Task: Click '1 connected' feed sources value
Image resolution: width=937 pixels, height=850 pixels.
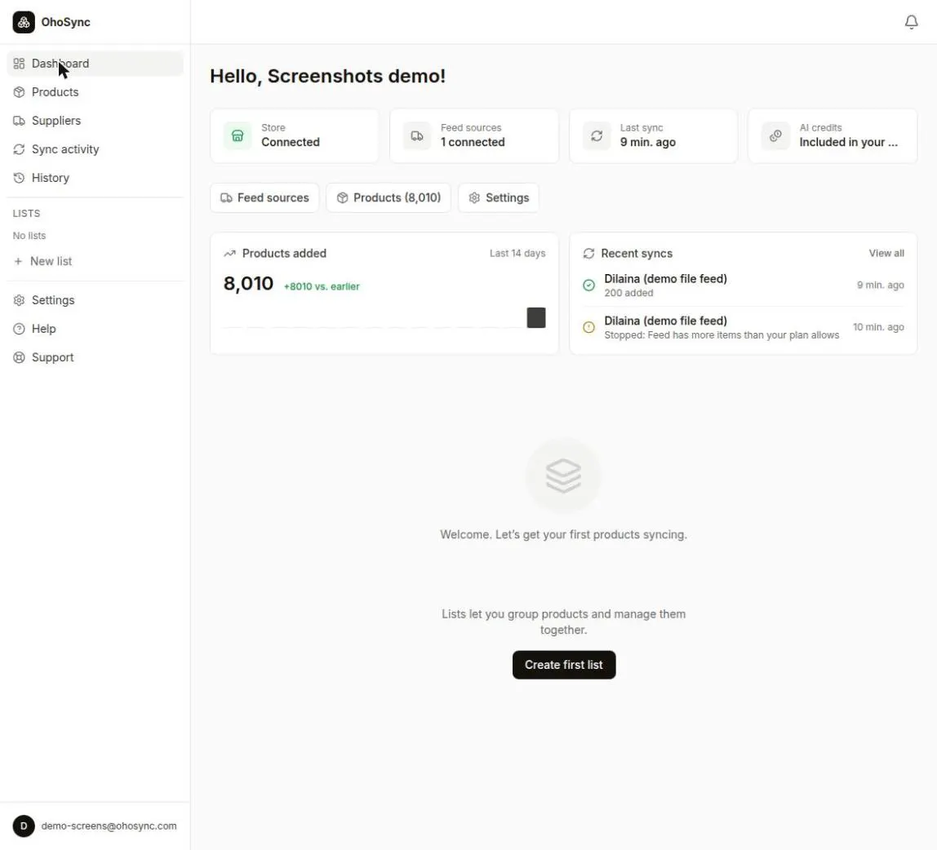Action: click(473, 142)
